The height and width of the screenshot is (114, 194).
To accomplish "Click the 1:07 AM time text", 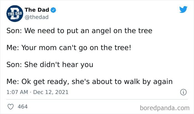I will (18, 92).
